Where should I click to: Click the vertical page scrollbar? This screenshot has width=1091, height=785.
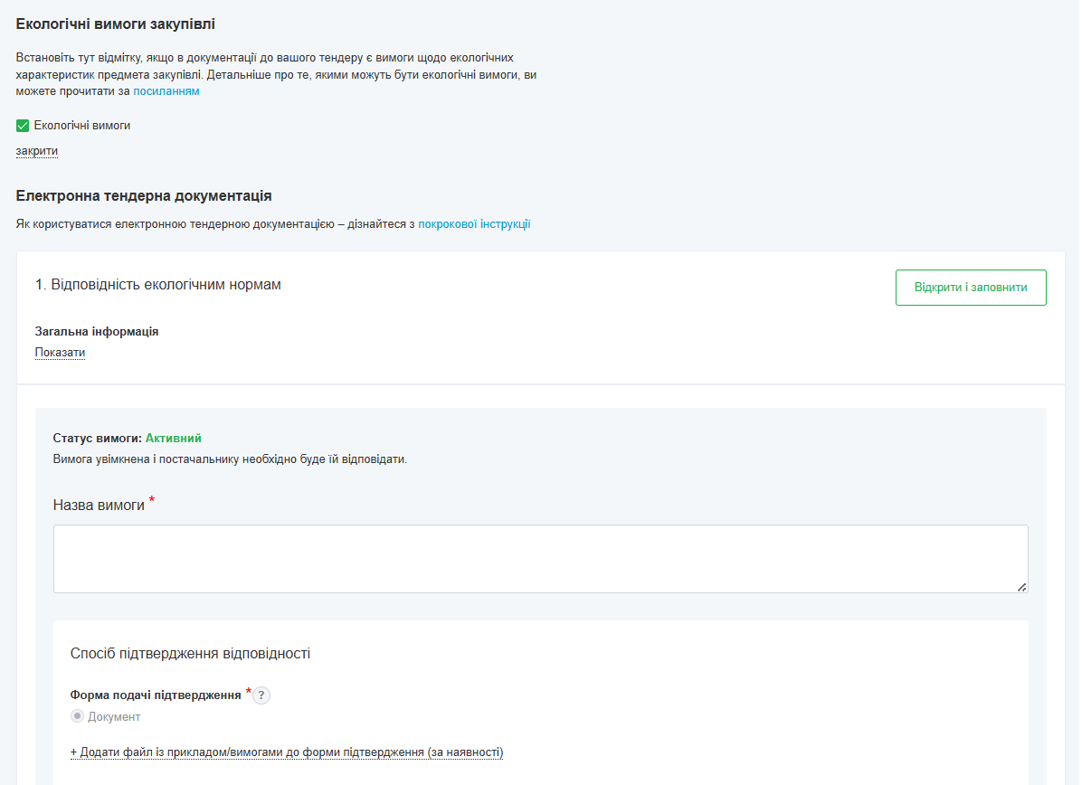click(1085, 392)
